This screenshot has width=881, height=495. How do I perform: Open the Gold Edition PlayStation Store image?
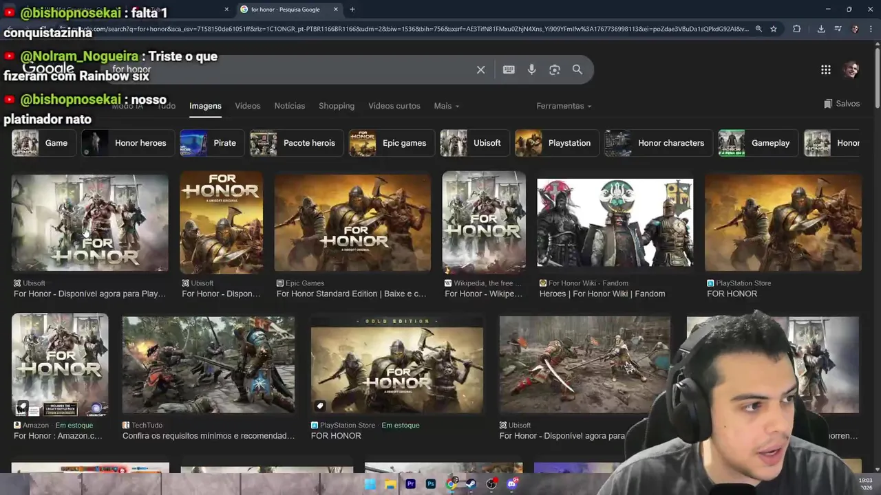coord(397,364)
